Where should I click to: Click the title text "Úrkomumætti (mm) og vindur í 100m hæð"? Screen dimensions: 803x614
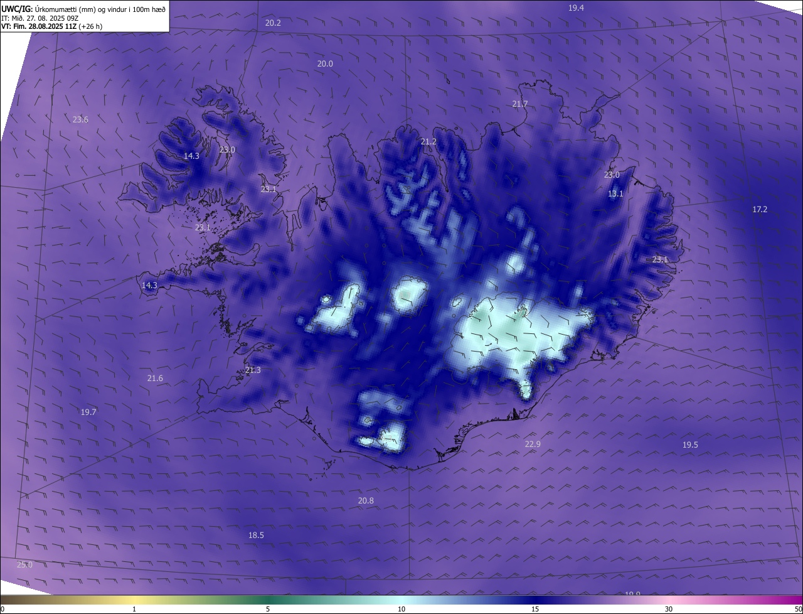(100, 8)
